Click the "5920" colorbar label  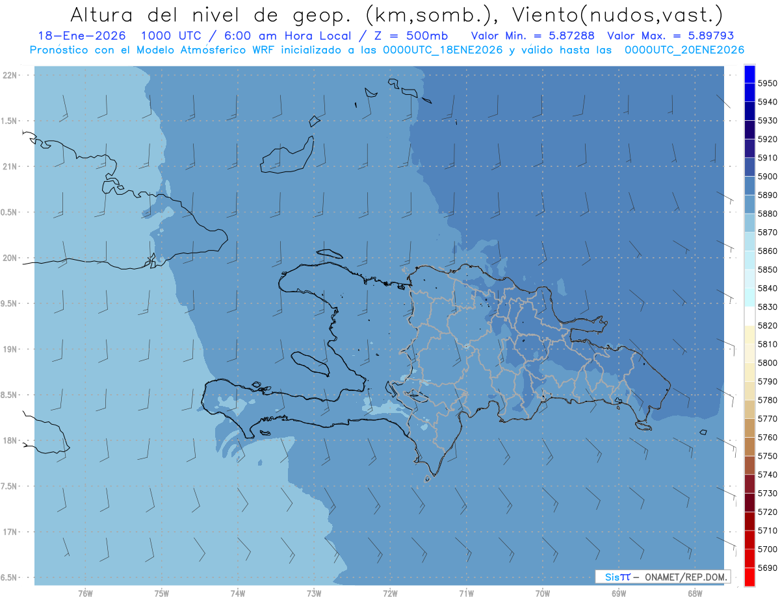pyautogui.click(x=767, y=139)
